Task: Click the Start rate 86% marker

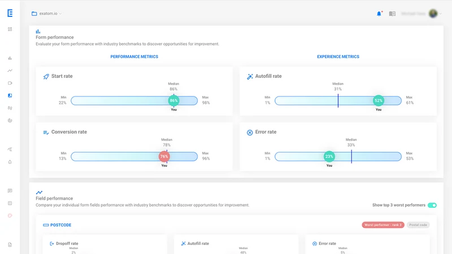Action: point(173,100)
